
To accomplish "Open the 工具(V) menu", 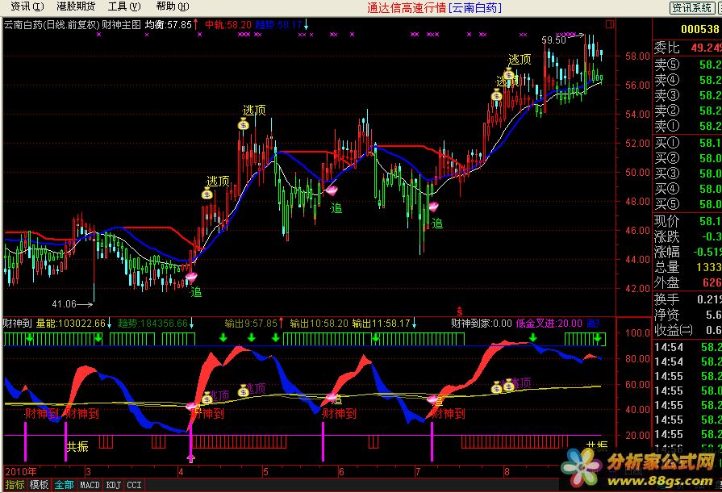I will pos(124,6).
